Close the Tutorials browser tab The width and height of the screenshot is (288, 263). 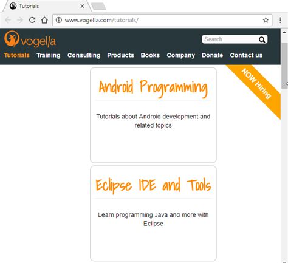click(82, 6)
